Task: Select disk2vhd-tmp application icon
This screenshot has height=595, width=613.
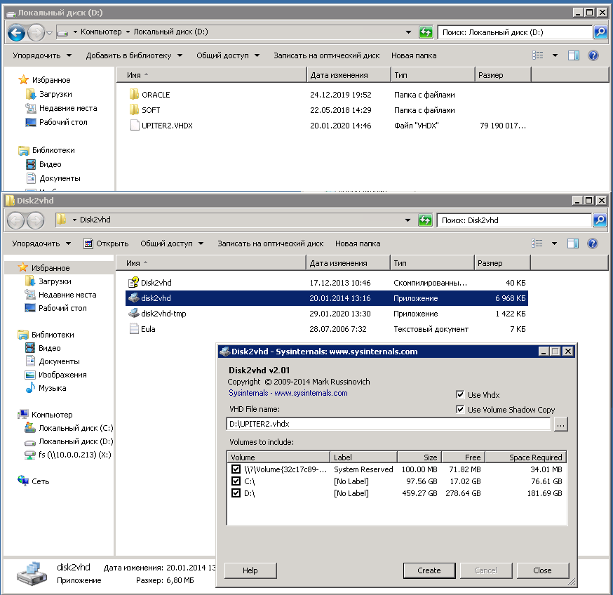Action: click(134, 314)
